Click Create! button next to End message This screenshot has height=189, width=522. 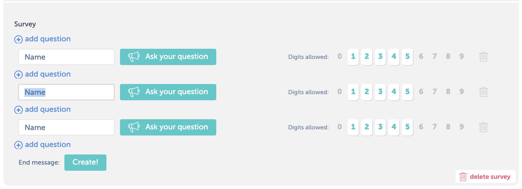point(85,163)
